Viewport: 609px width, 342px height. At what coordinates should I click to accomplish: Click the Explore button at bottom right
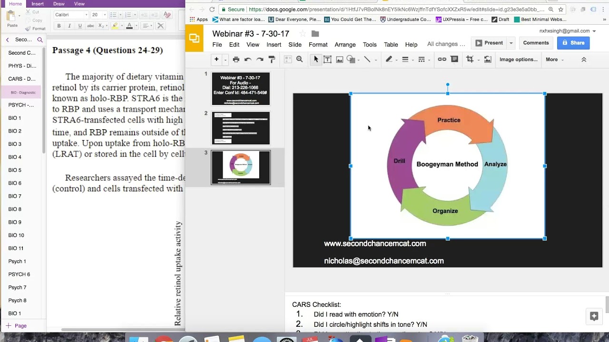(x=594, y=316)
